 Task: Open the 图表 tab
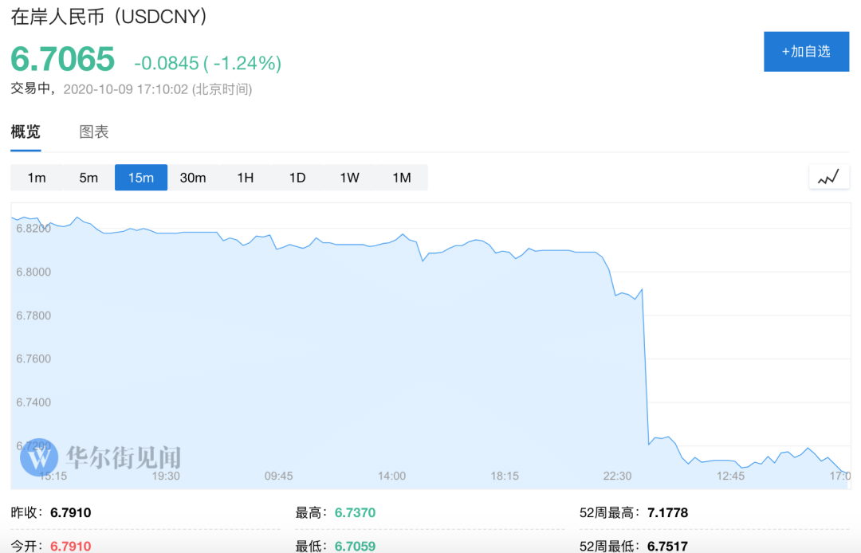[94, 132]
